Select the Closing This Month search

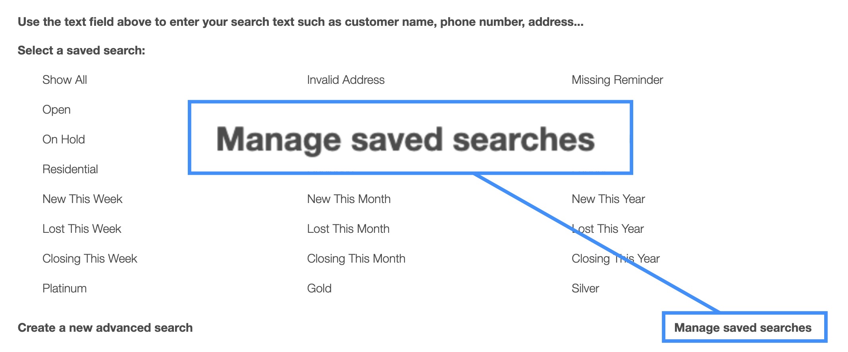pos(356,259)
